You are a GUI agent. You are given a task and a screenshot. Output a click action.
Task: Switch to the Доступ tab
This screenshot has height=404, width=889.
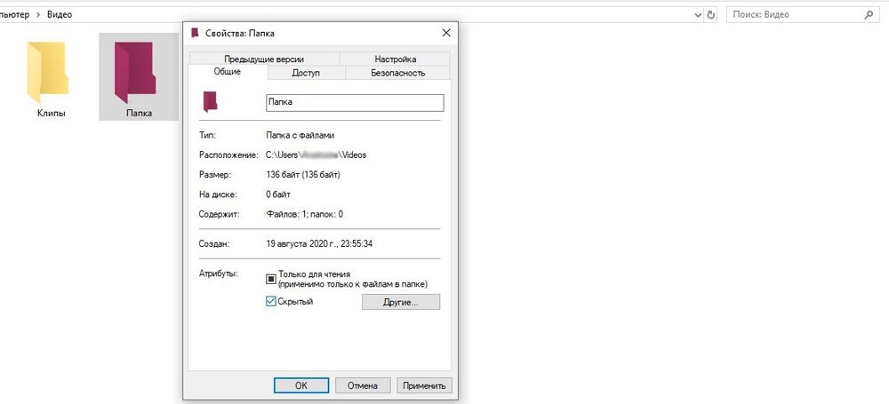[x=306, y=73]
